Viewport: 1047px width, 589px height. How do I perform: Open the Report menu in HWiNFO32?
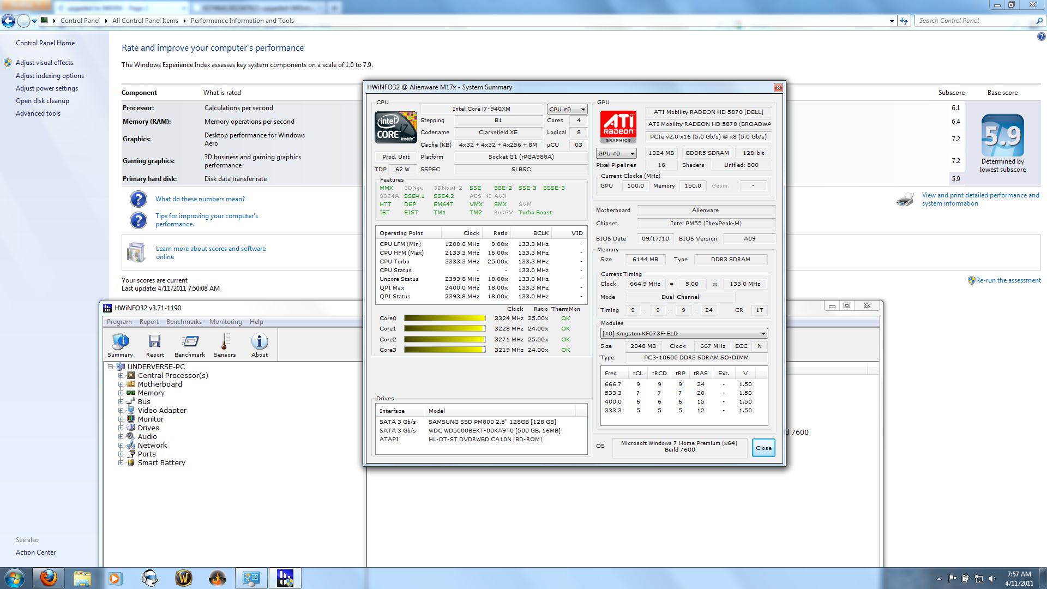tap(149, 322)
